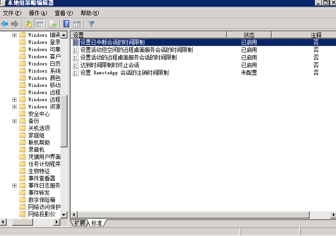Image resolution: width=336 pixels, height=236 pixels.
Task: Click the Back arrow toolbar icon
Action: pyautogui.click(x=4, y=24)
